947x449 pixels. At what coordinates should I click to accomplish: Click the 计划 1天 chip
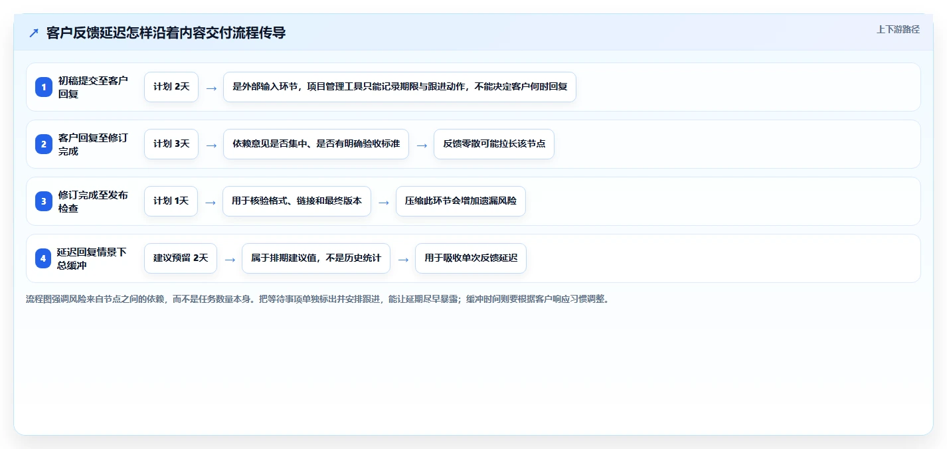point(171,201)
